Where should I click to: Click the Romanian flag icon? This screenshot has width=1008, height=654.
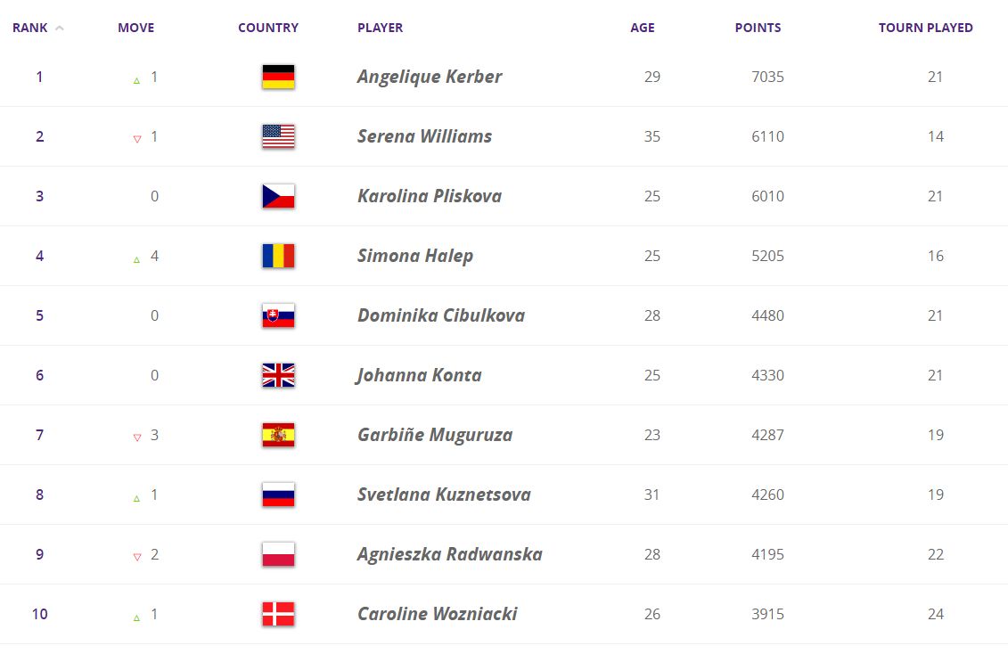click(278, 256)
